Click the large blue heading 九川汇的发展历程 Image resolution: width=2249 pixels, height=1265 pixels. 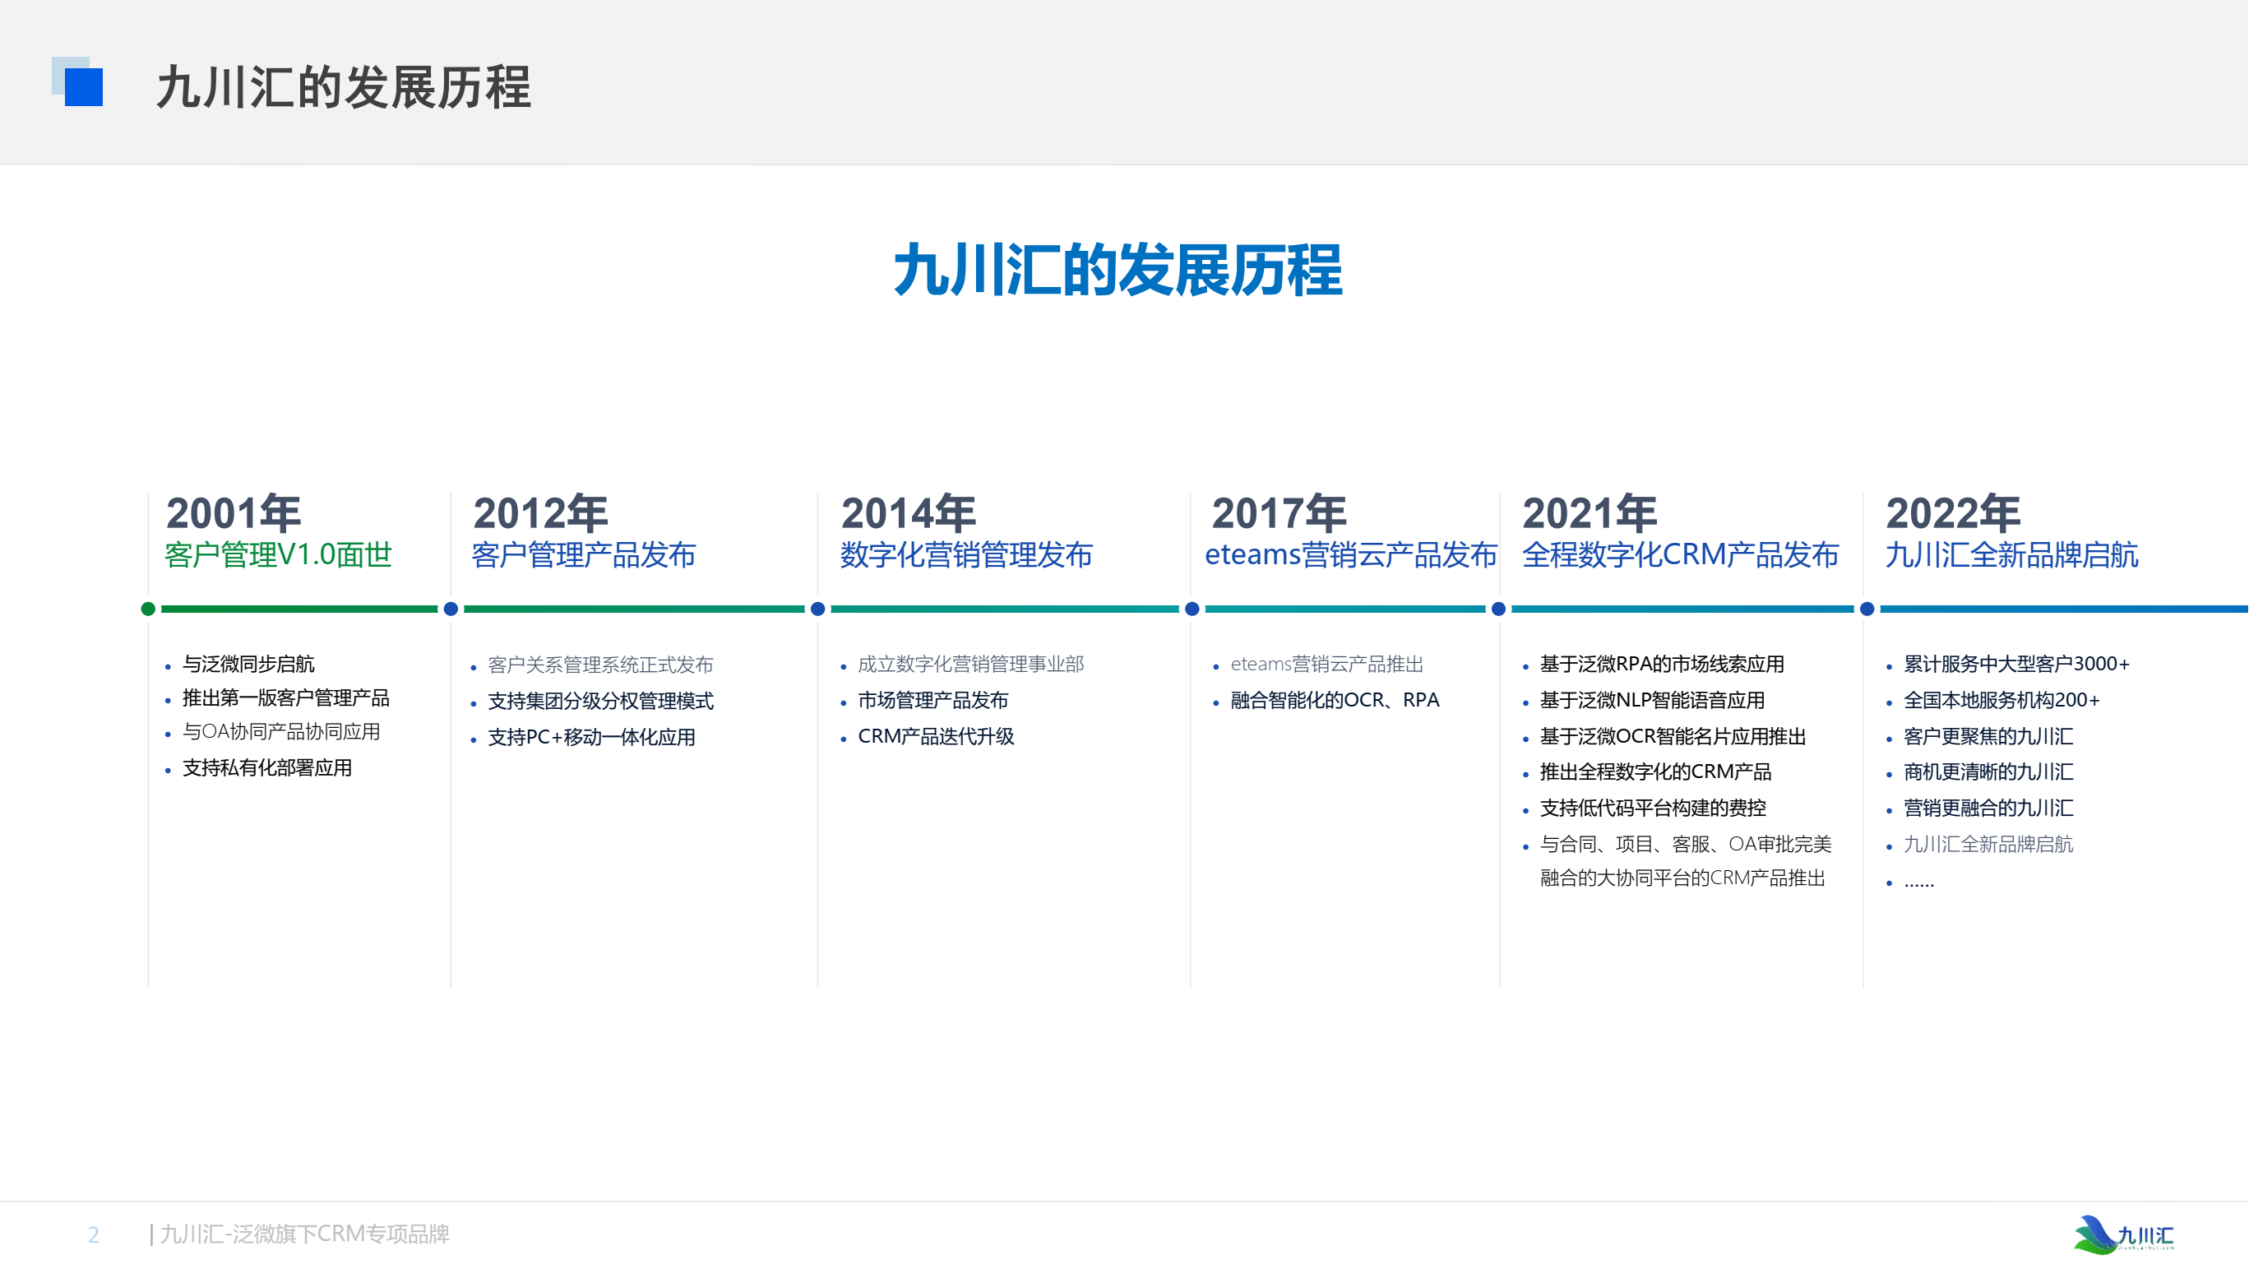(x=1118, y=271)
